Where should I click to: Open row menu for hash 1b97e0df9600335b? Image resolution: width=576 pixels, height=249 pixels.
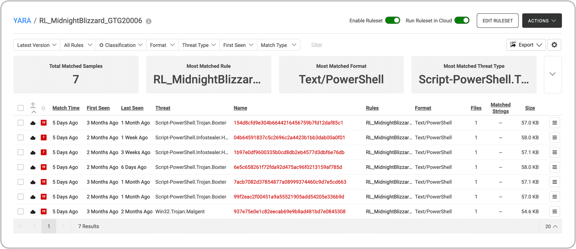[x=555, y=152]
